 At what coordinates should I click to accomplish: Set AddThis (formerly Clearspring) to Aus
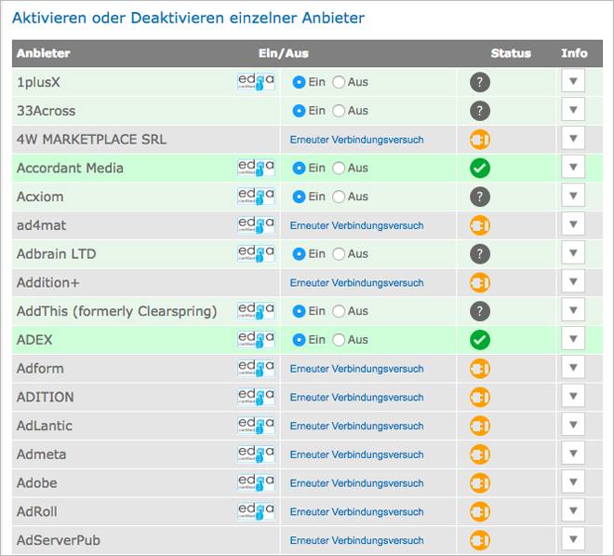pos(339,311)
